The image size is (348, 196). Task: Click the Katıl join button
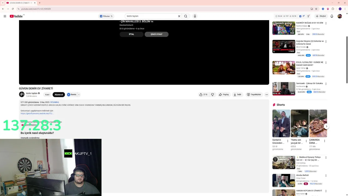(47, 94)
